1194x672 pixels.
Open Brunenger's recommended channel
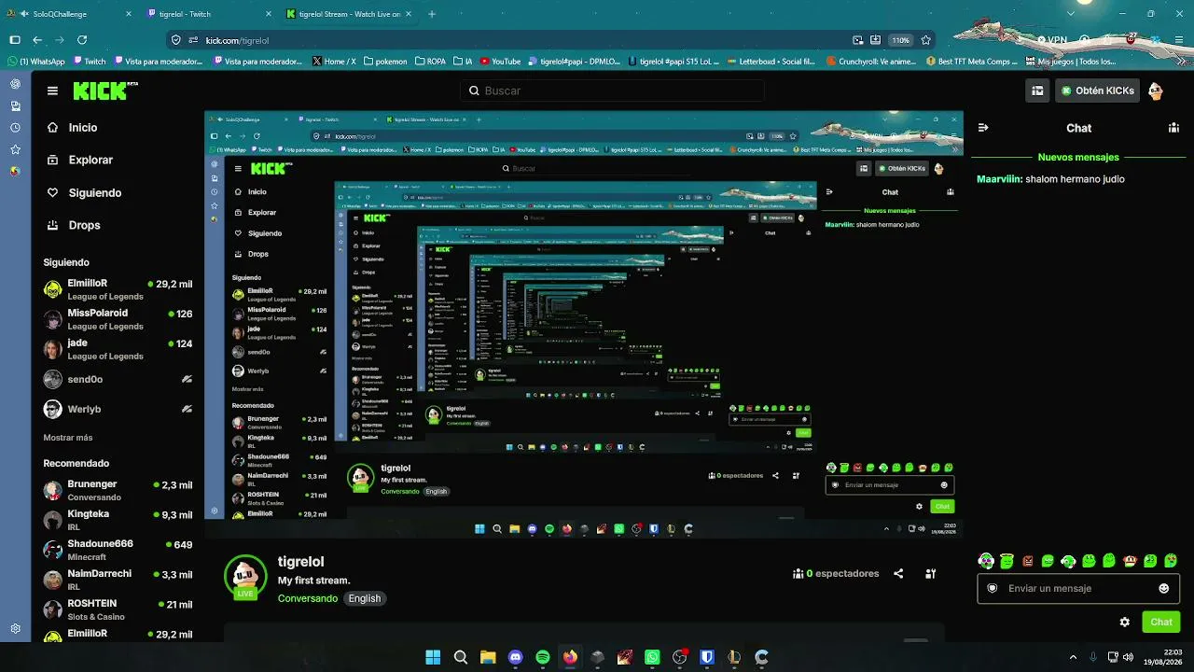coord(118,490)
